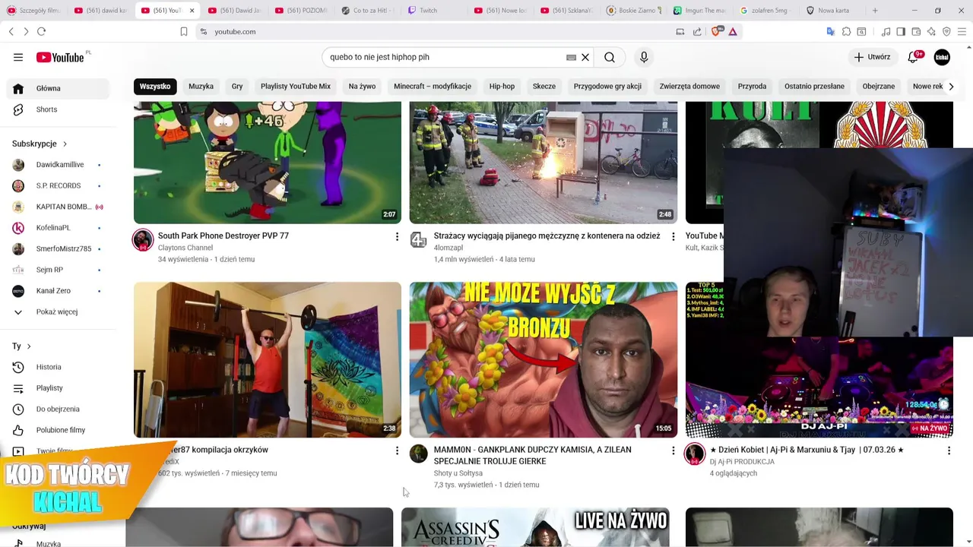The width and height of the screenshot is (973, 547).
Task: Switch to the zolafren 5mg Google tab
Action: tap(768, 11)
